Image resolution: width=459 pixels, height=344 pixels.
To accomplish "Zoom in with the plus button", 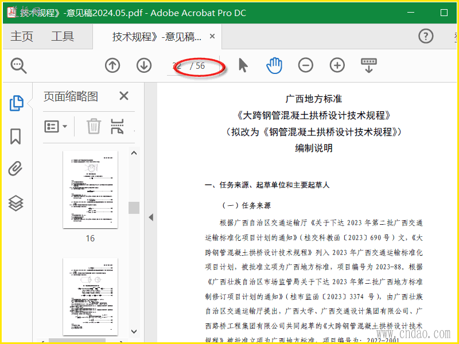I will pos(337,65).
